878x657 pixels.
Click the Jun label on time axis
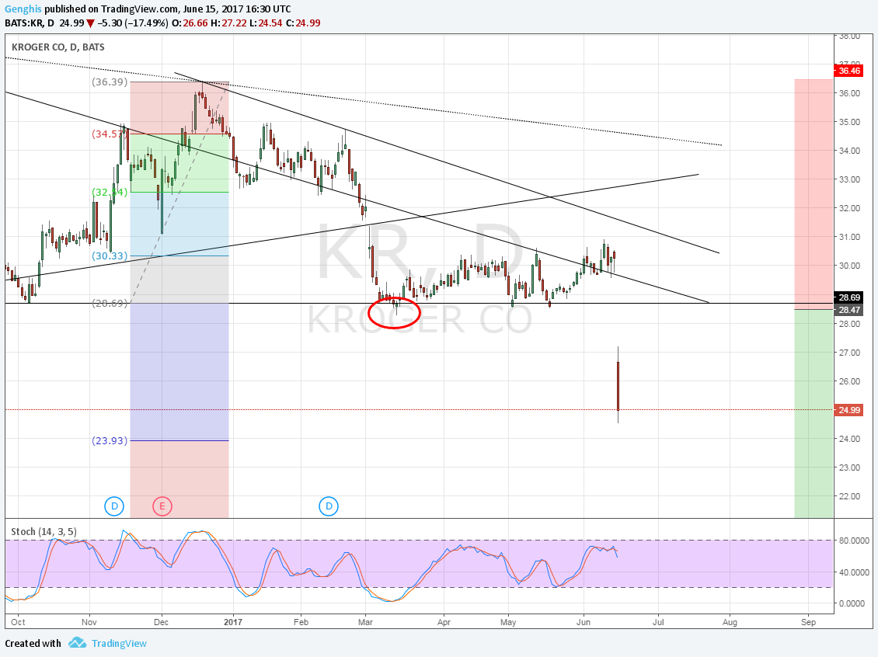(584, 622)
